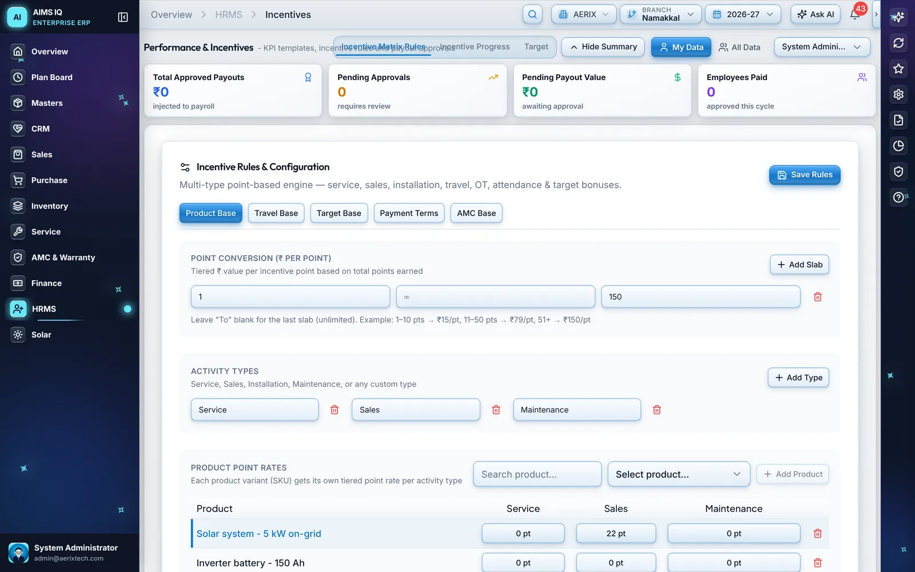Click the HRMS sidebar icon
The height and width of the screenshot is (572, 915).
click(x=18, y=309)
